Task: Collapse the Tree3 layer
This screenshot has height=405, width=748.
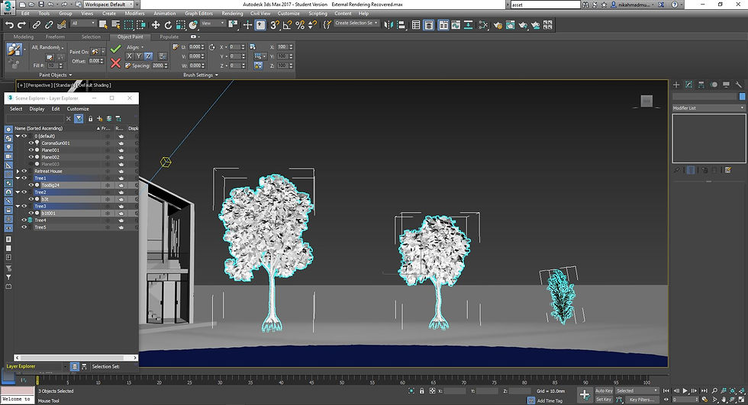Action: pyautogui.click(x=18, y=206)
